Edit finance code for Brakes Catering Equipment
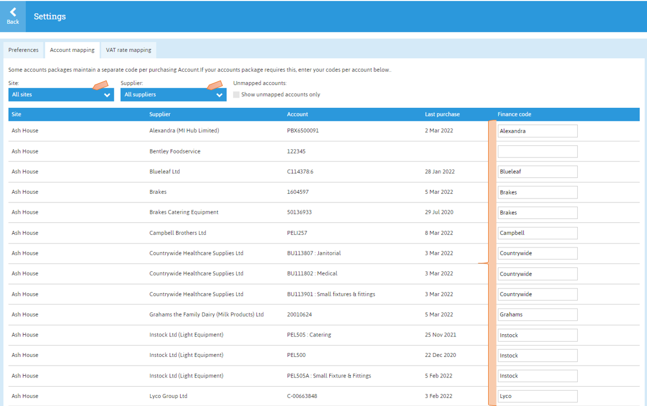 tap(537, 213)
